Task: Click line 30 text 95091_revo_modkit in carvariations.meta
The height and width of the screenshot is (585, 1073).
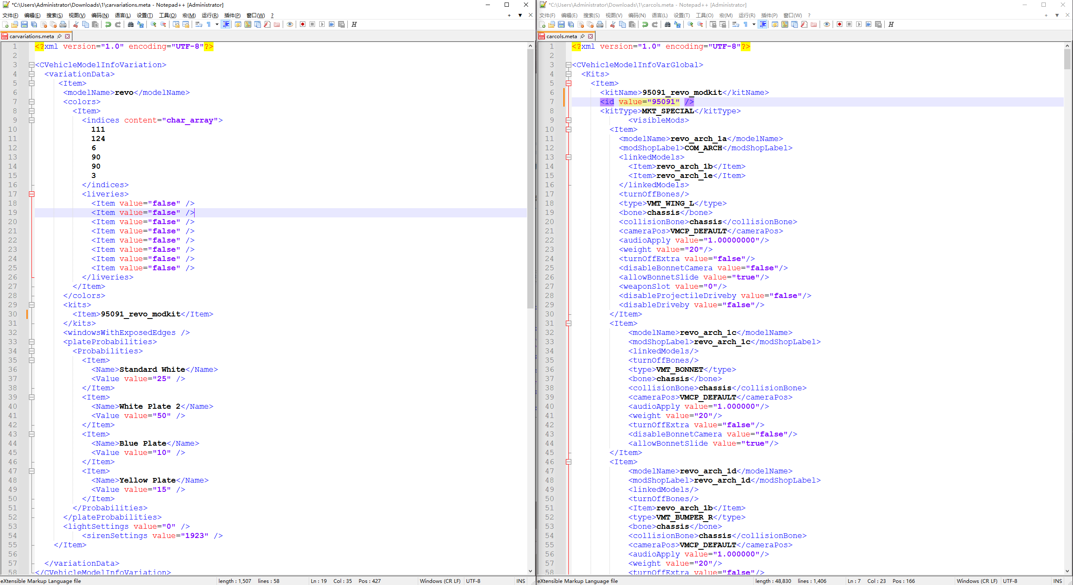Action: point(141,314)
